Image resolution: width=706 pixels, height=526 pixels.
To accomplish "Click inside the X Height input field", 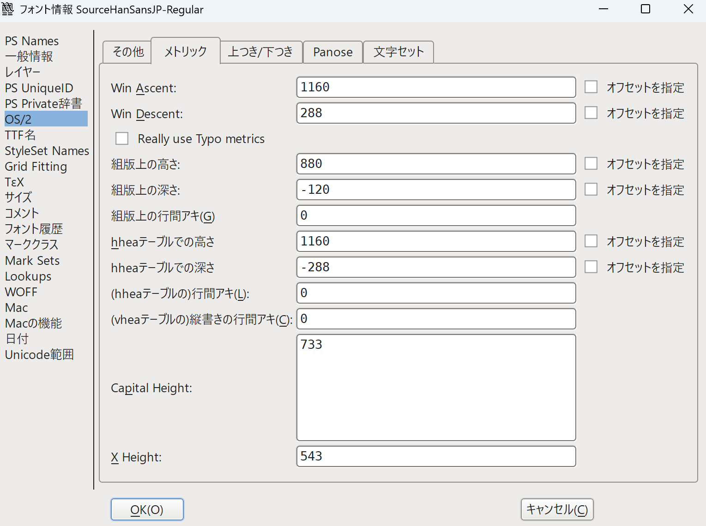I will coord(436,456).
